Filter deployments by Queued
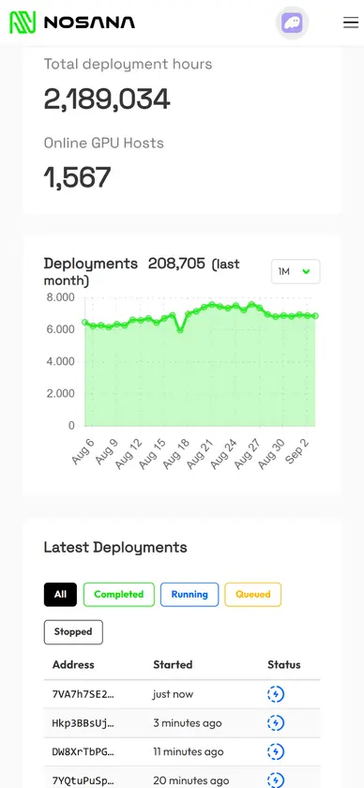 click(x=253, y=595)
